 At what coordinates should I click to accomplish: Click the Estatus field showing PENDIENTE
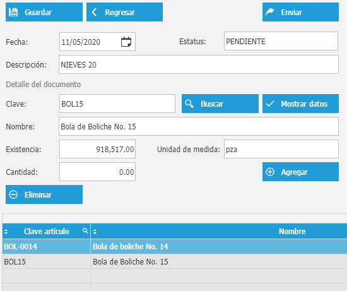click(281, 41)
